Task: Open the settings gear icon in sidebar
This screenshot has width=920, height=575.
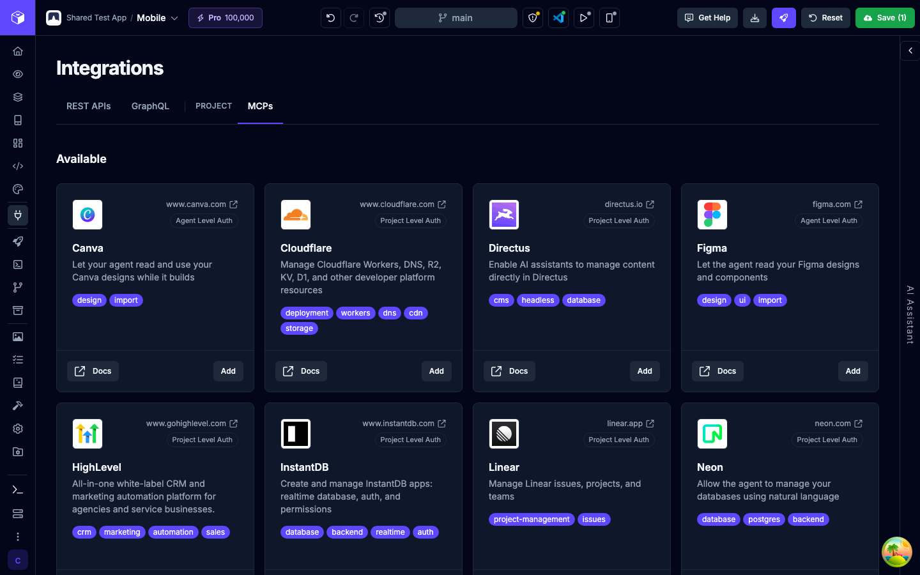Action: tap(18, 429)
